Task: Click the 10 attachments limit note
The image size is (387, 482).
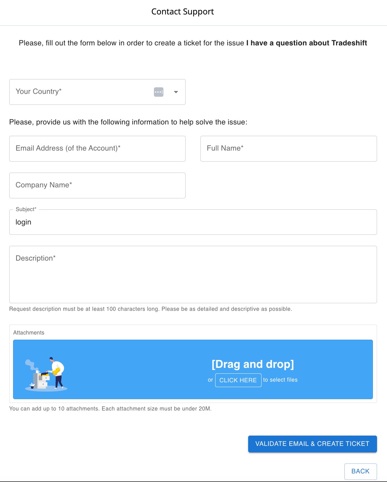Action: coord(110,409)
